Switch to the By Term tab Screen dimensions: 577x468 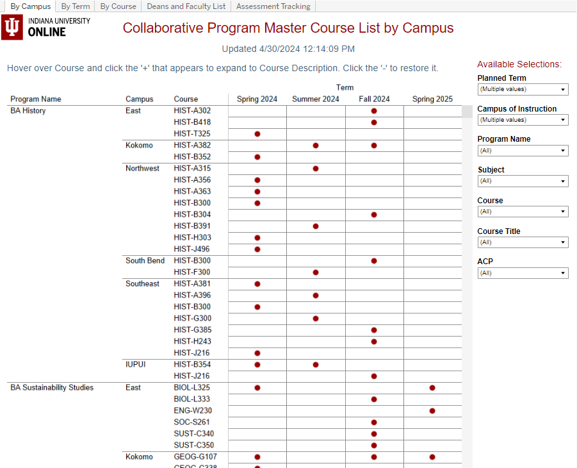click(x=76, y=6)
